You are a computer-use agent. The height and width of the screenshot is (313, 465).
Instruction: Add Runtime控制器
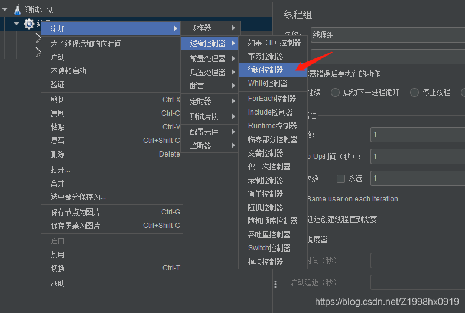pyautogui.click(x=273, y=126)
